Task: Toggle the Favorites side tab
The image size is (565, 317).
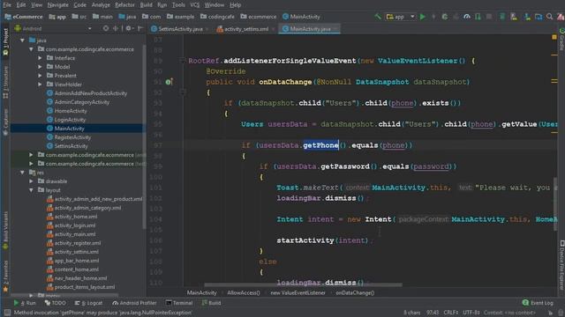Action: 5,276
